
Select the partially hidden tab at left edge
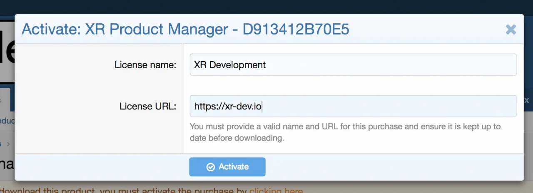coord(5,100)
